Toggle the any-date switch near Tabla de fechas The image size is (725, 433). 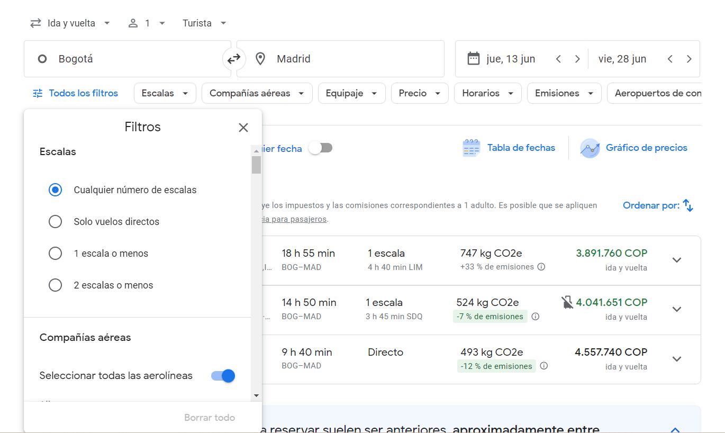(x=321, y=148)
